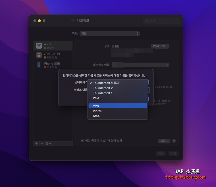Select Wi-Fi service in sidebar
The height and width of the screenshot is (187, 216).
point(53,45)
